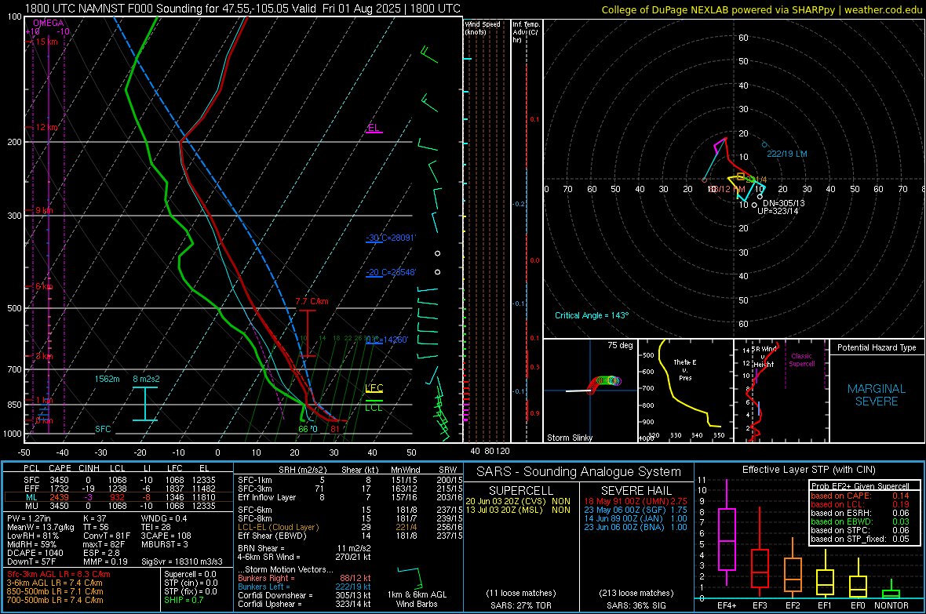Click 'MMP = 0.19' parameter value
This screenshot has height=614, width=926.
click(105, 561)
